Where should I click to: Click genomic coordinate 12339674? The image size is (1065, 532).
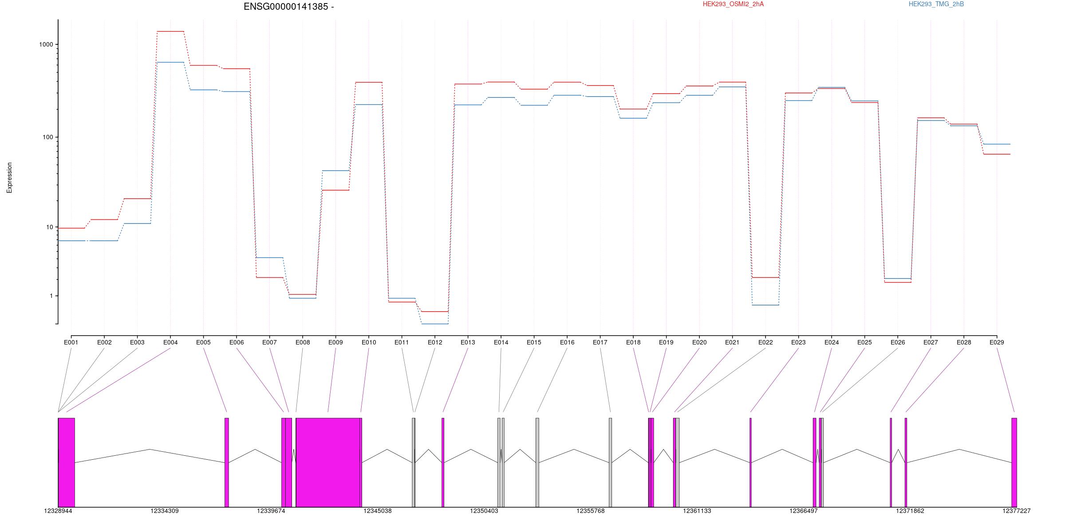click(x=271, y=511)
